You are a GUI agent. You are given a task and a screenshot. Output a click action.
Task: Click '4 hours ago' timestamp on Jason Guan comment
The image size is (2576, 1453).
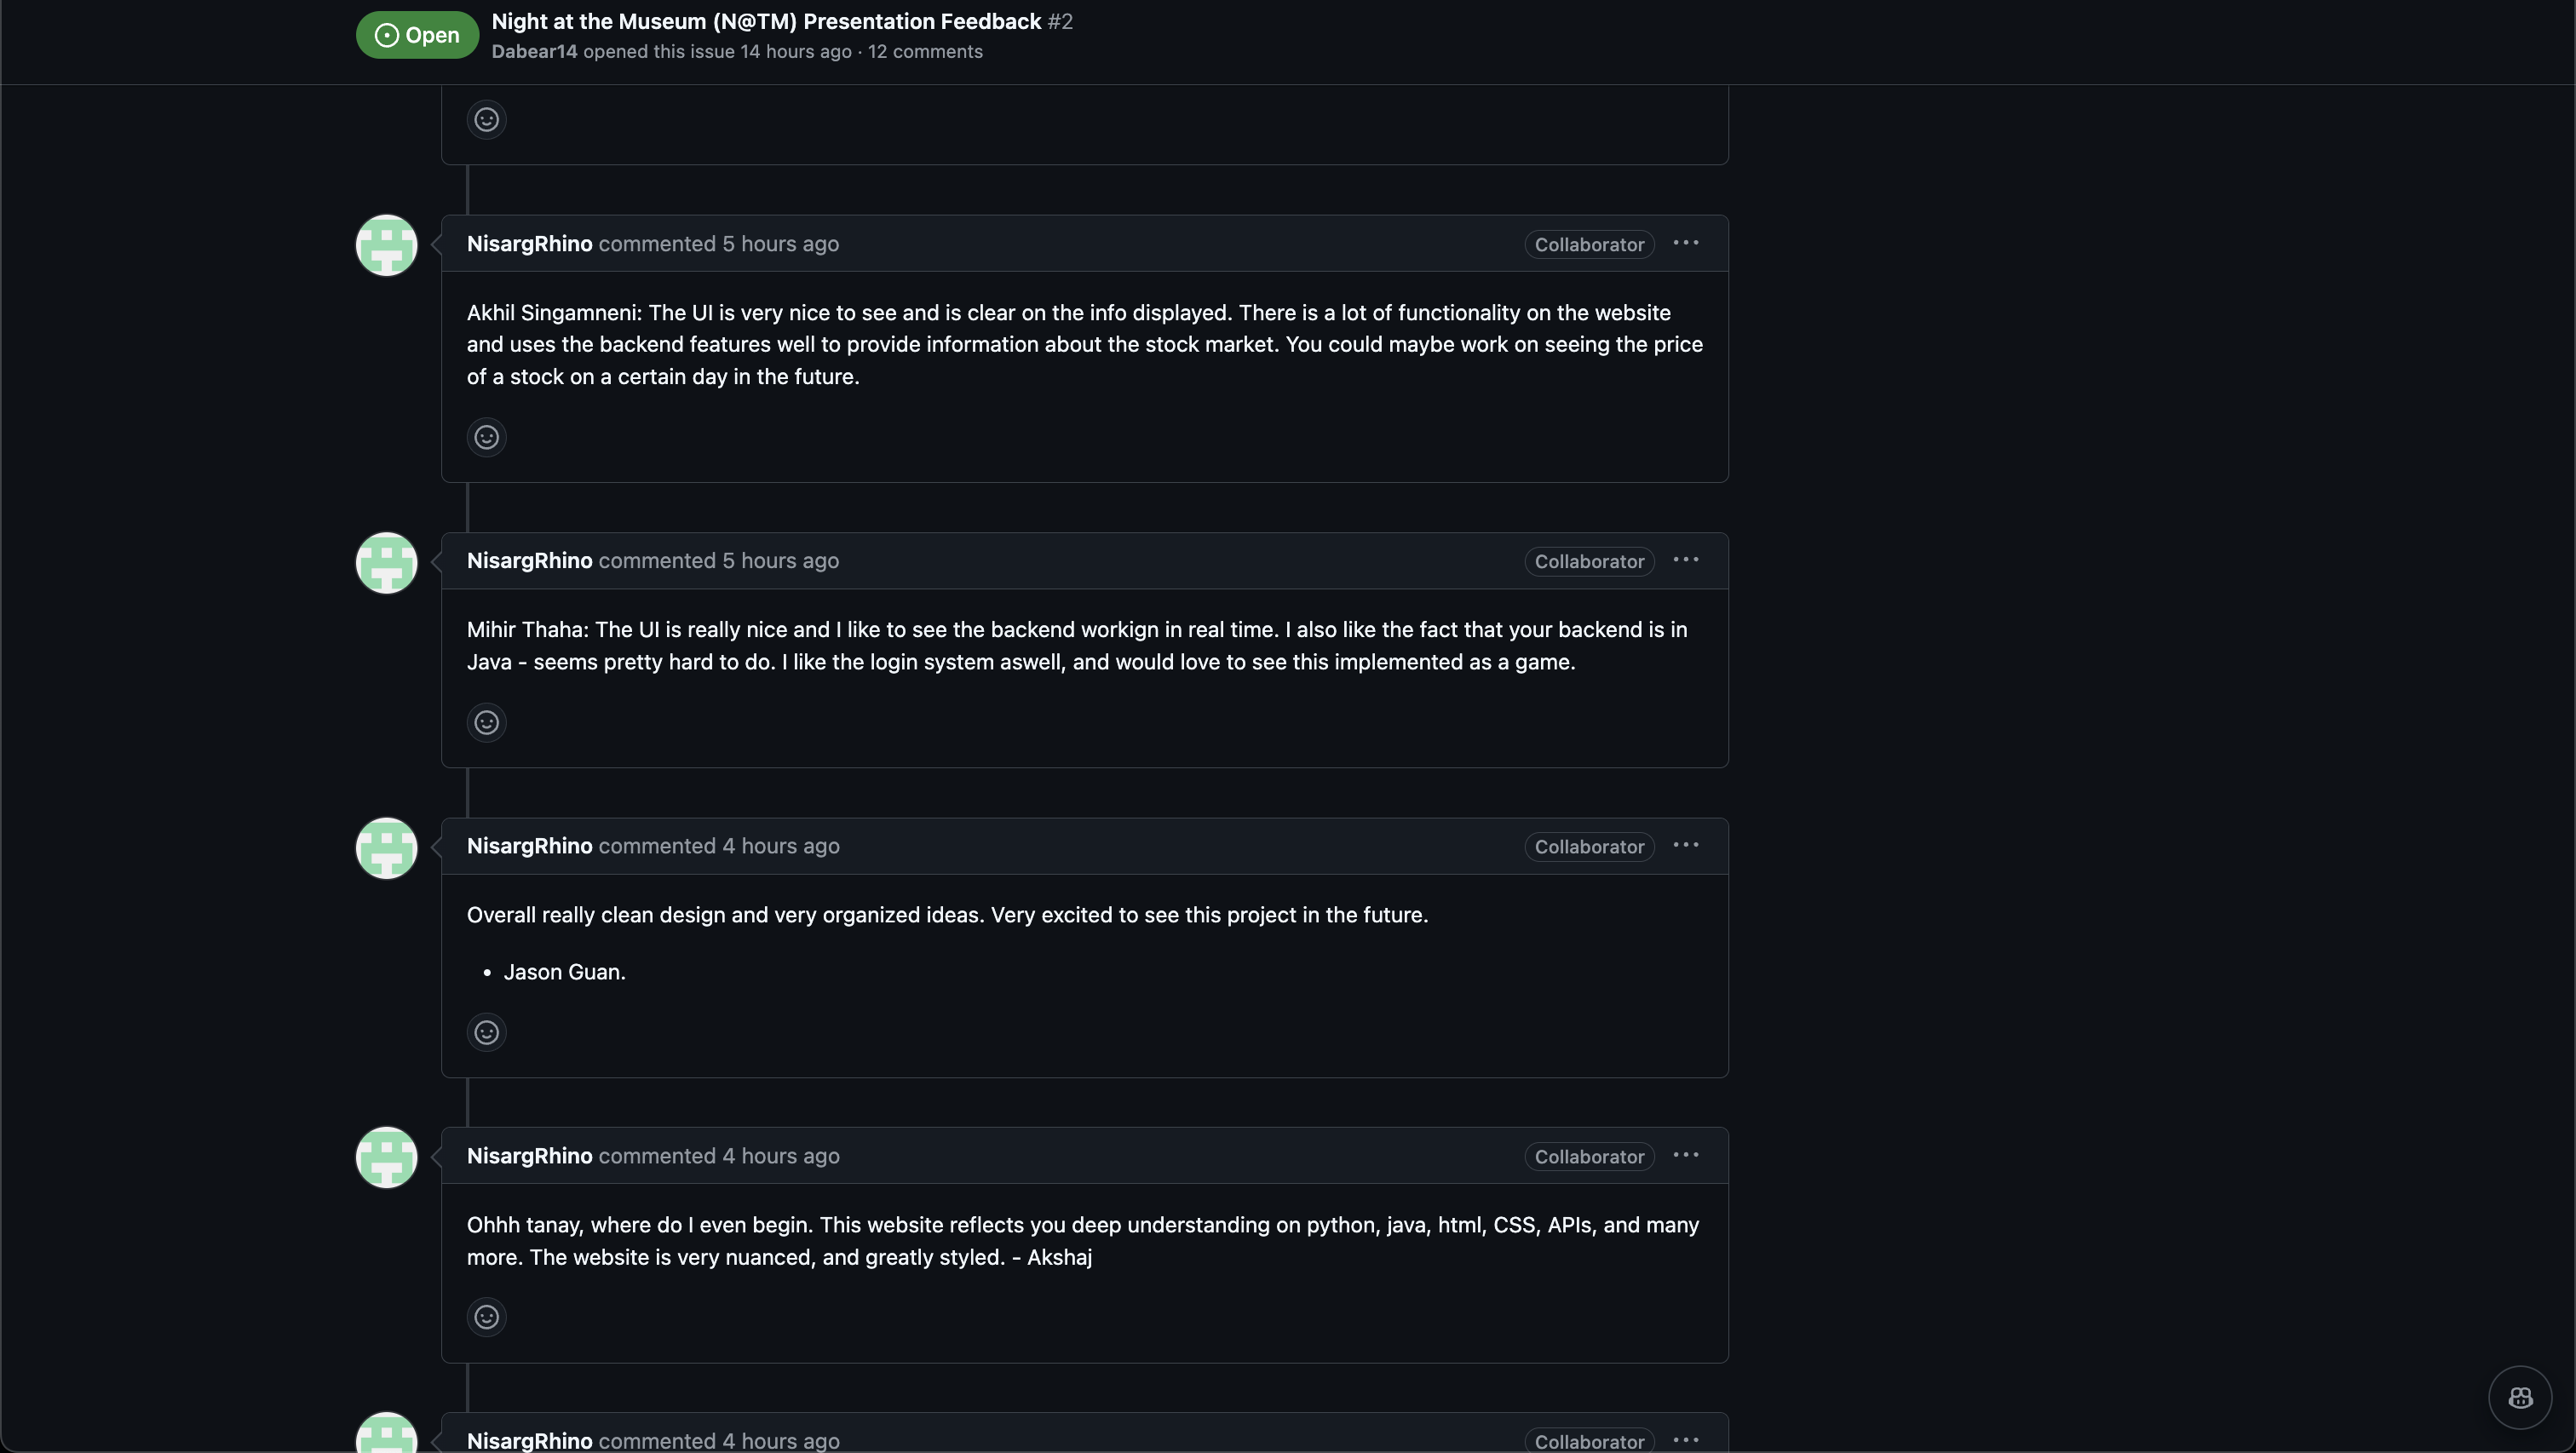pos(780,846)
